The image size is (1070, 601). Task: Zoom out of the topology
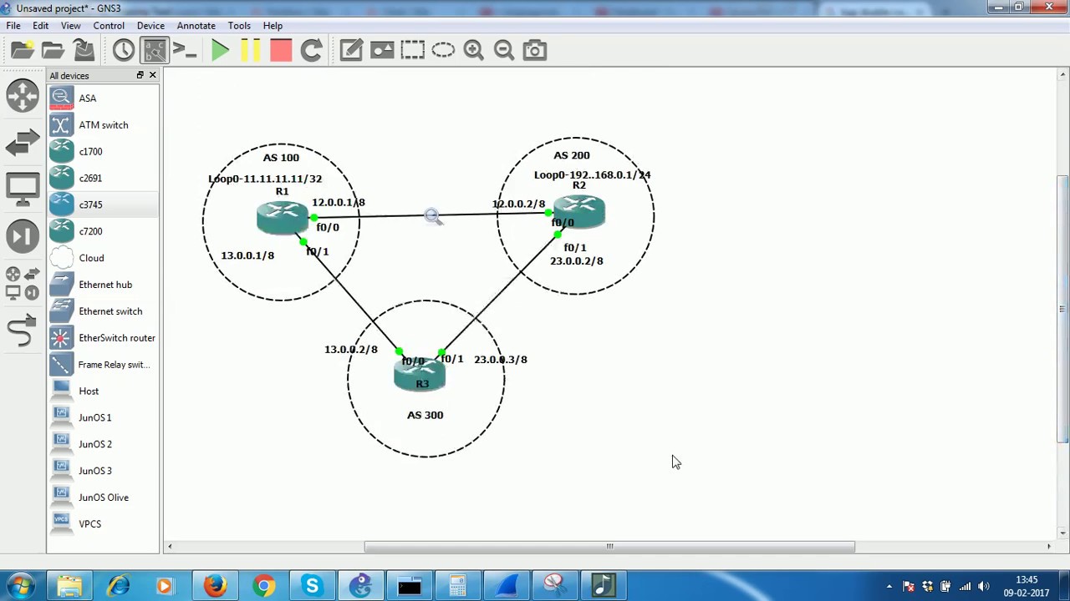504,50
